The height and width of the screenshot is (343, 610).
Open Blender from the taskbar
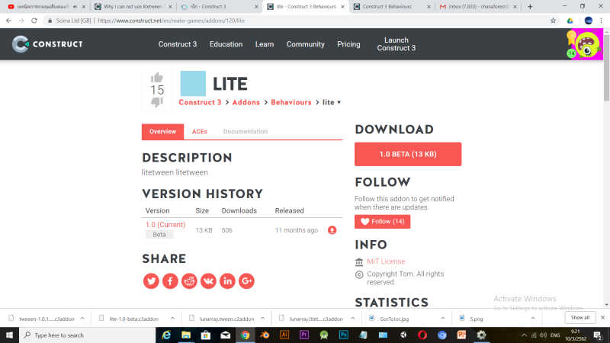click(265, 335)
